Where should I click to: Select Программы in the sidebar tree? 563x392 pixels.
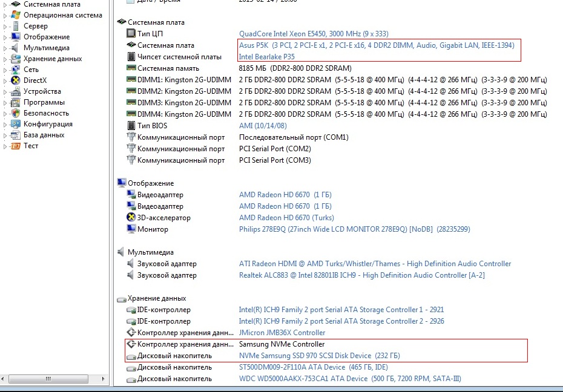click(x=44, y=102)
